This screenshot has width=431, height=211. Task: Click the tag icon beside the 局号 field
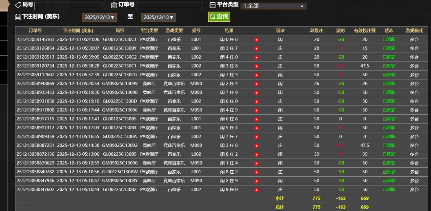point(17,5)
